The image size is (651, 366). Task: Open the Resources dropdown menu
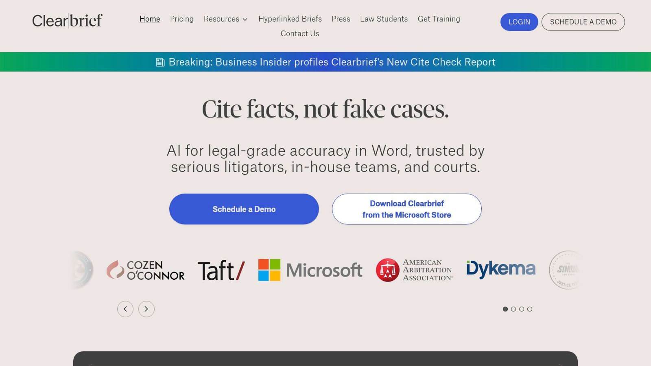point(222,19)
